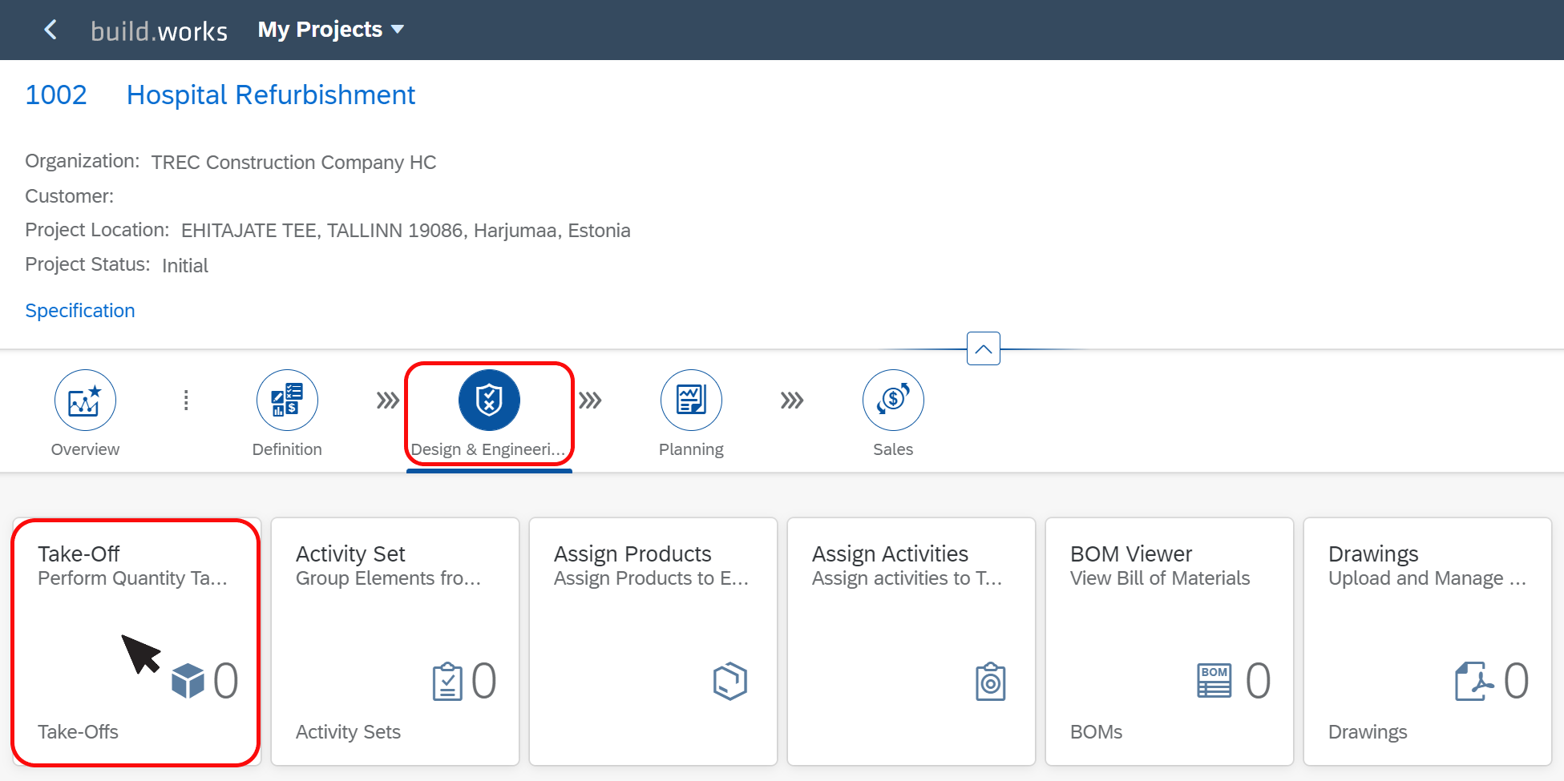
Task: Click the Overview tab label
Action: click(85, 449)
